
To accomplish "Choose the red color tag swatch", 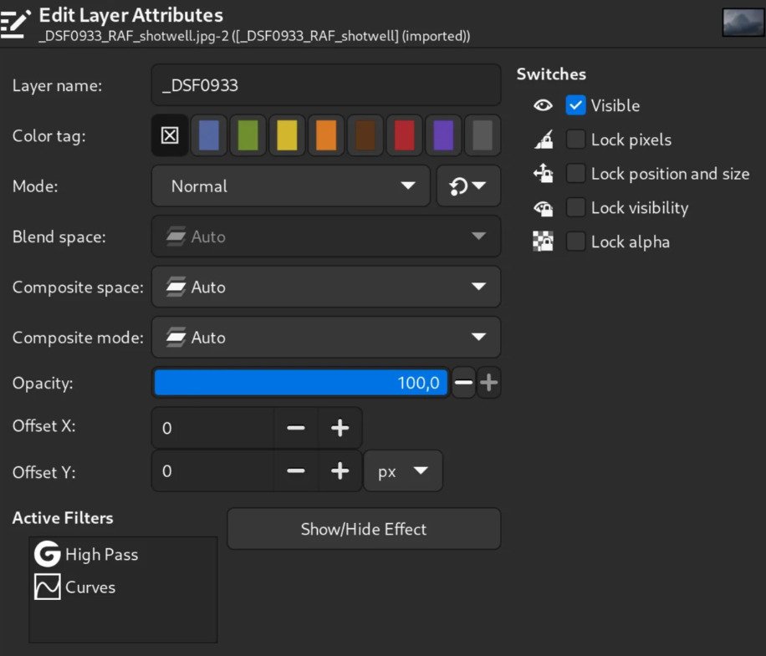I will [404, 135].
